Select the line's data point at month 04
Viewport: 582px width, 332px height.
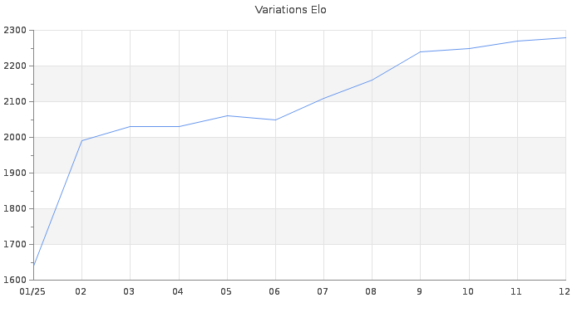tap(179, 126)
